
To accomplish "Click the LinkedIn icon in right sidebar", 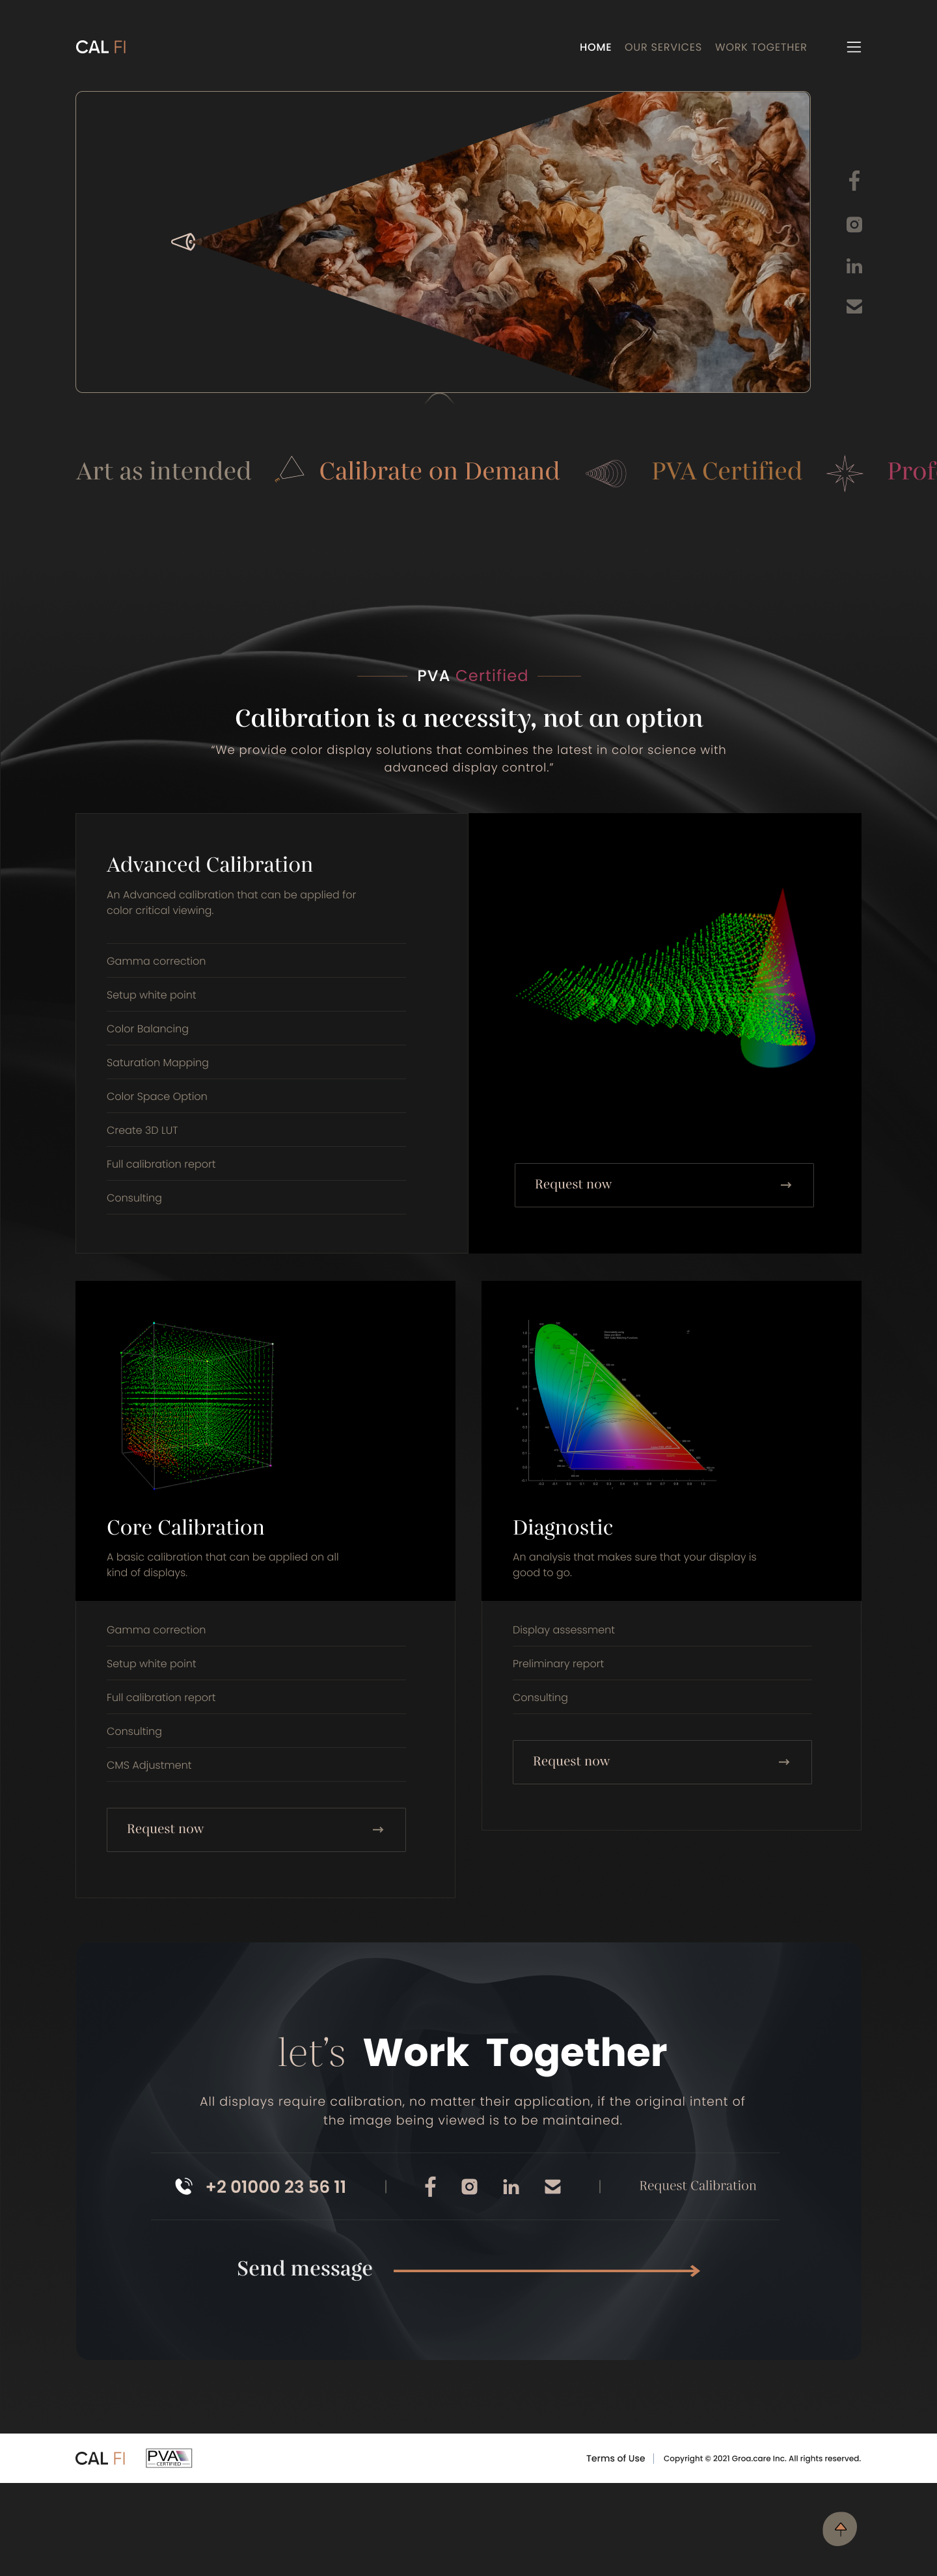I will pos(854,266).
